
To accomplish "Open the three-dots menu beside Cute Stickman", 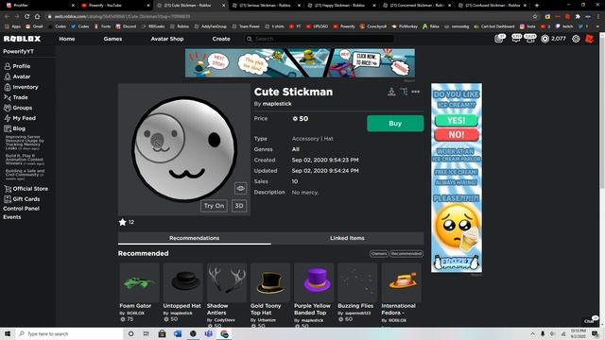I will 416,92.
